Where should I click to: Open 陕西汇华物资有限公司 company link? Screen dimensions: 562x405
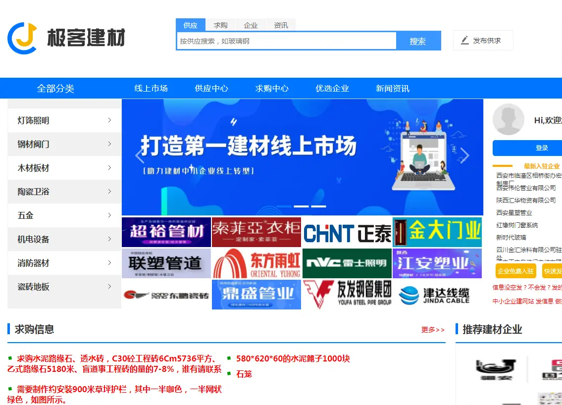click(526, 200)
